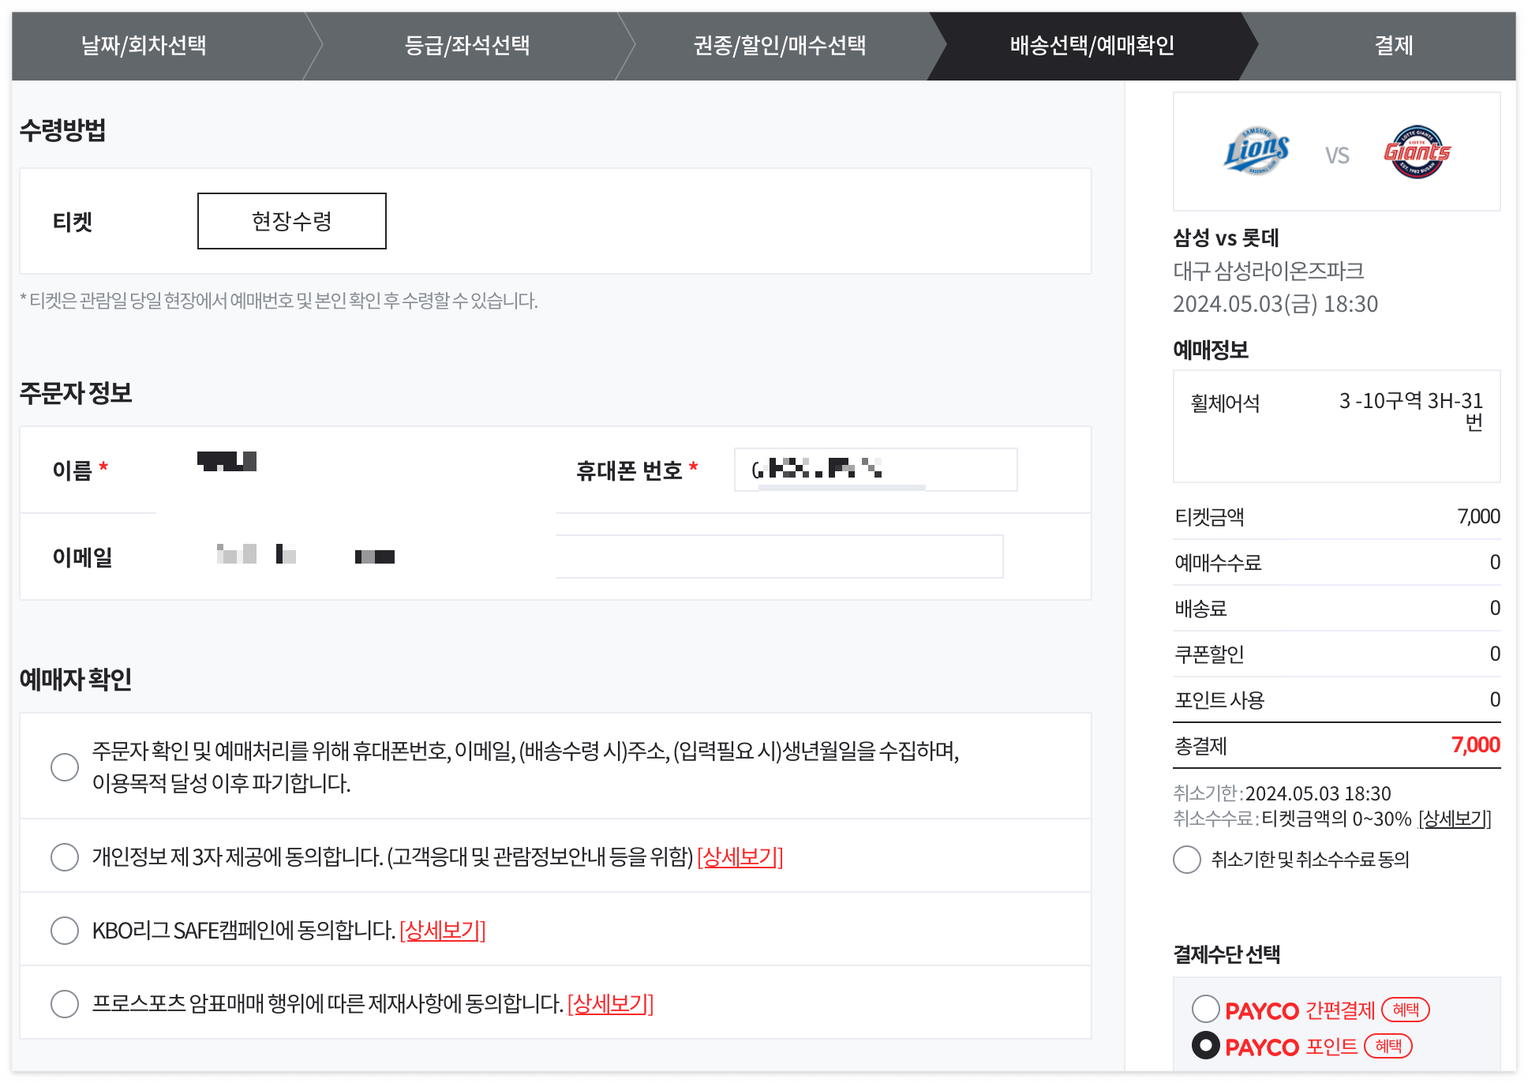This screenshot has width=1528, height=1083.
Task: Switch to the 날짜/회차선택 step tab
Action: pyautogui.click(x=145, y=46)
